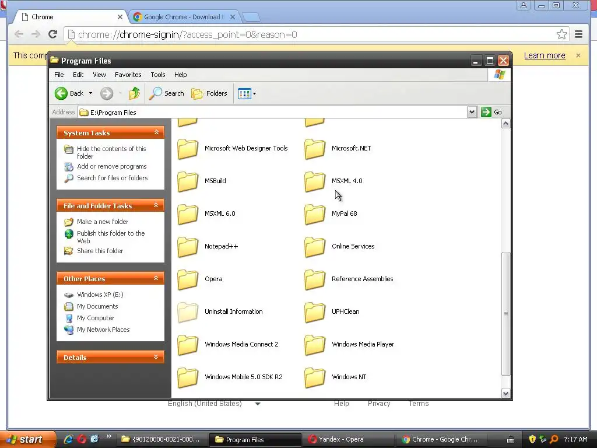The image size is (597, 448).
Task: Select the Online Services folder icon
Action: click(315, 247)
